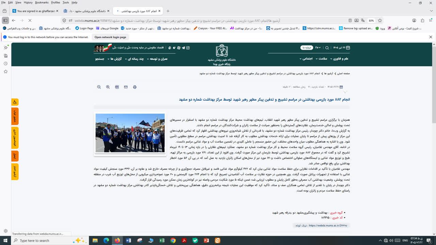Viewport: 436px width, 245px height.
Task: Open Excel from the taskbar
Action: (162, 241)
